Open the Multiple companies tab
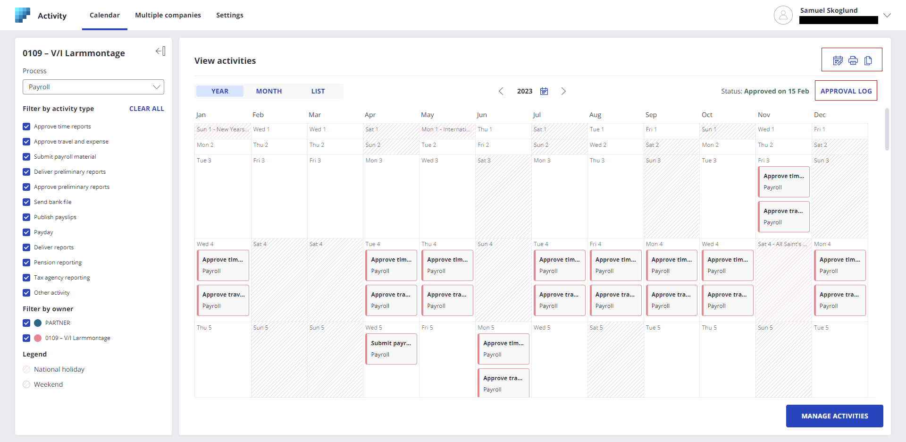The height and width of the screenshot is (442, 906). [168, 15]
